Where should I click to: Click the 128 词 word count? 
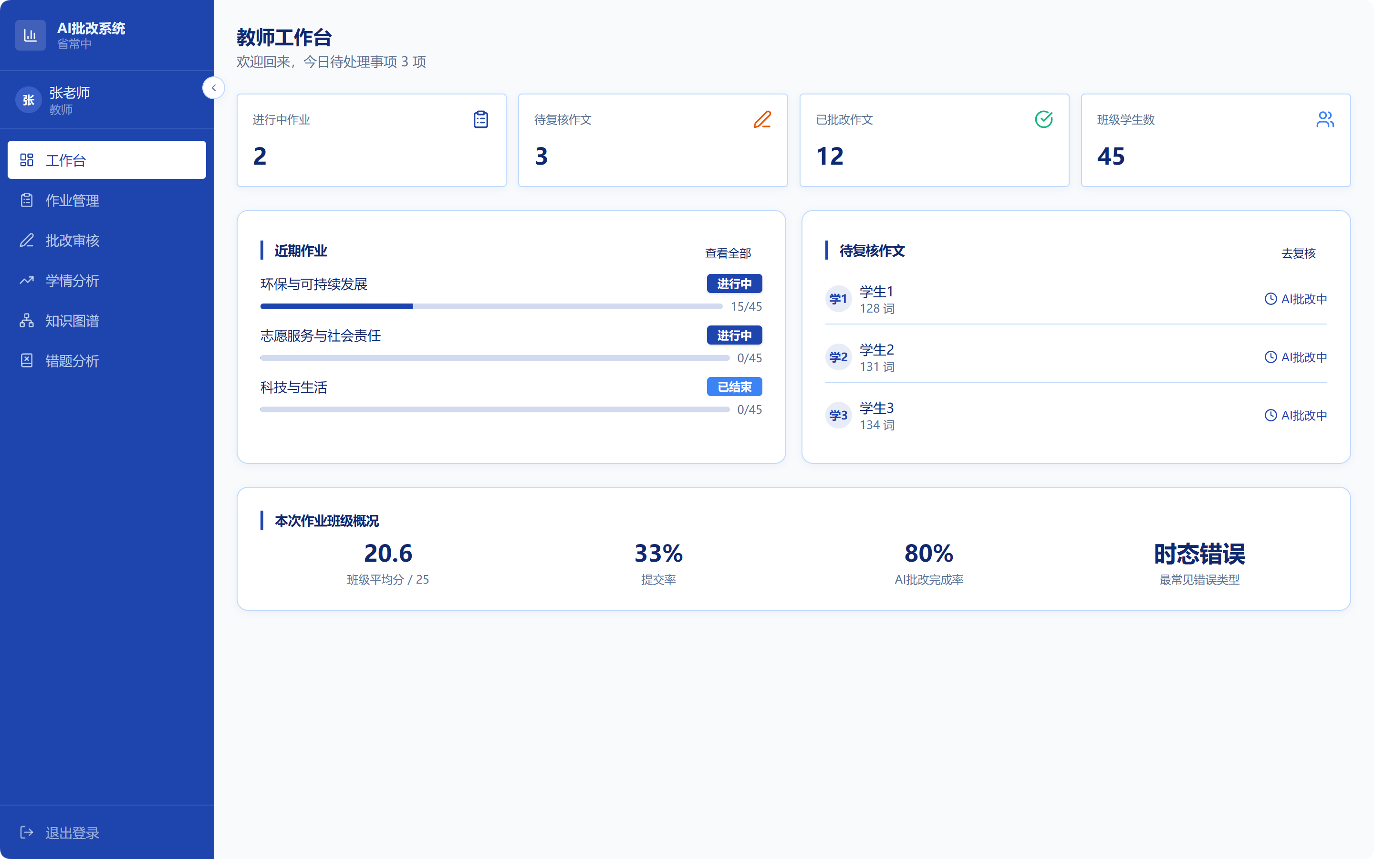tap(877, 308)
